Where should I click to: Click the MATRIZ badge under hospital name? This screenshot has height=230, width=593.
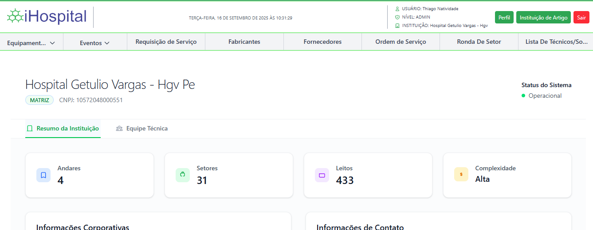click(39, 100)
